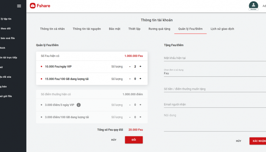The width and height of the screenshot is (266, 152).
Task: Open the Thông tin cá nhân tab
Action: click(x=52, y=29)
